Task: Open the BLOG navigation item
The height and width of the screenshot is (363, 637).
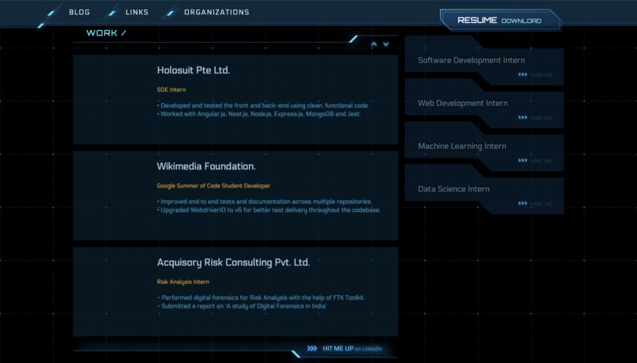Action: [x=79, y=12]
